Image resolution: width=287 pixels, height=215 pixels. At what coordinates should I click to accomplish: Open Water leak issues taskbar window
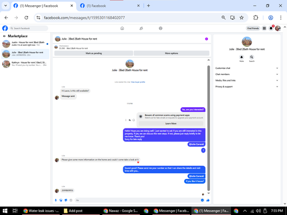[41, 211]
